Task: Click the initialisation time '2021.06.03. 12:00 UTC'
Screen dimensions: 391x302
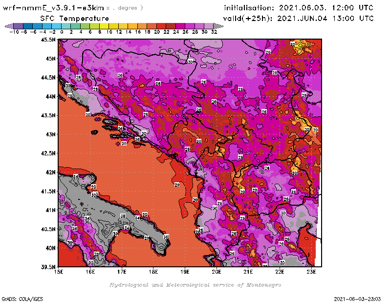Action: 326,8
